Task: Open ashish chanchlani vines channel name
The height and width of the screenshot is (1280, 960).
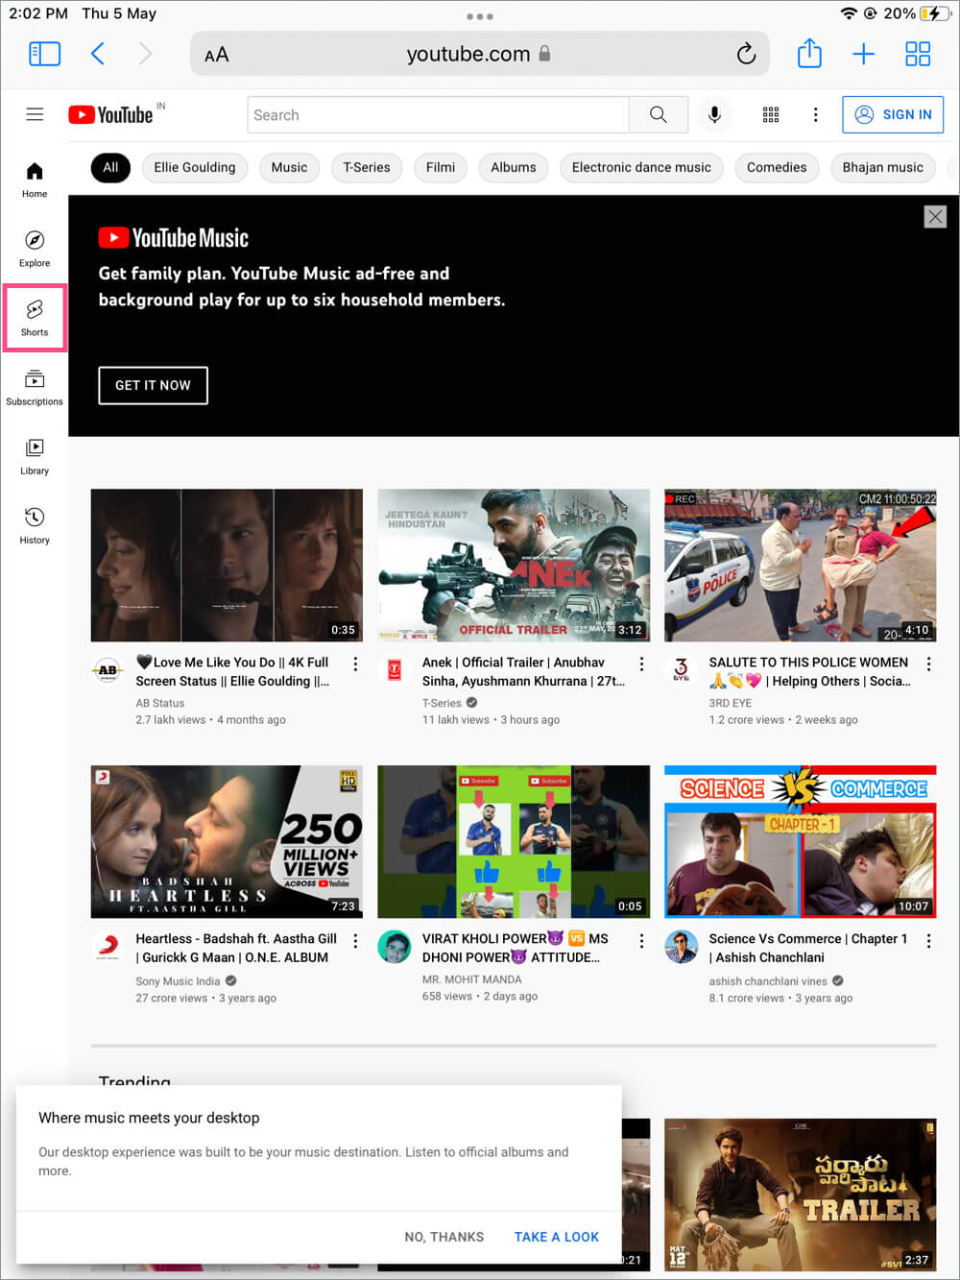Action: 768,981
